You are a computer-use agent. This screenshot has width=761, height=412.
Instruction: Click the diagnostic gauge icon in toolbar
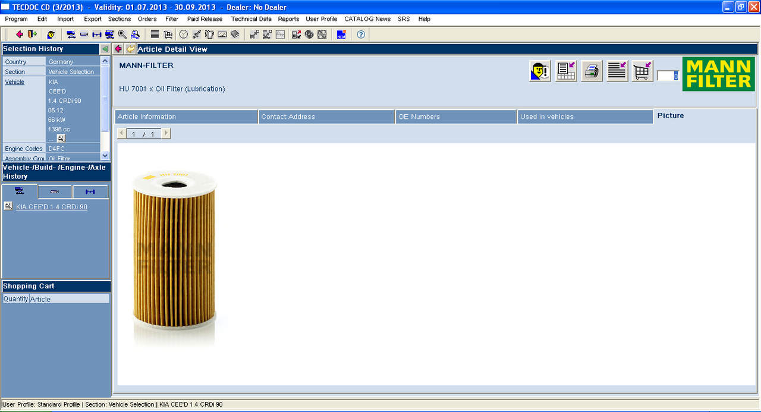coord(222,34)
